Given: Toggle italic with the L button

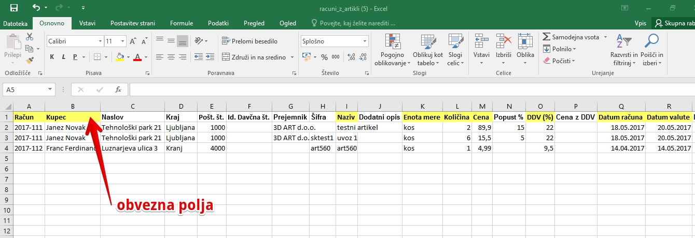Looking at the screenshot, I should (x=63, y=57).
